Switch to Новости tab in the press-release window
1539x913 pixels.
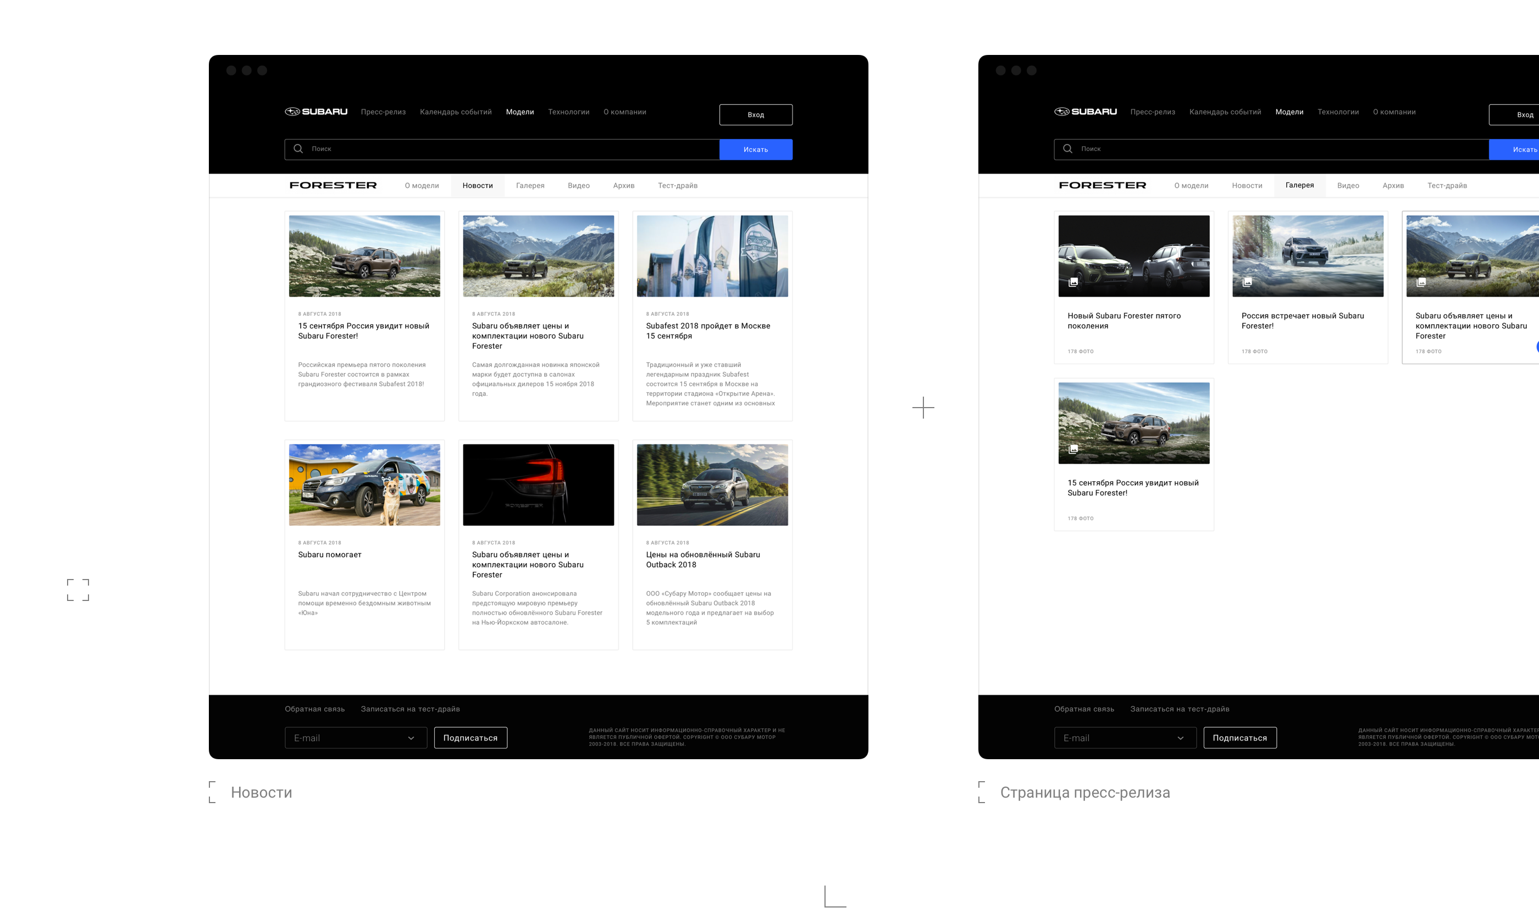(1247, 186)
